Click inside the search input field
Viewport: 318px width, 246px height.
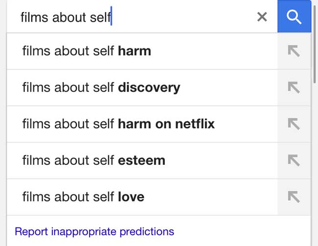181,17
